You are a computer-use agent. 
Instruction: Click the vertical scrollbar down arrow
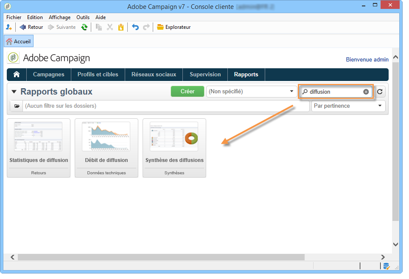click(395, 244)
